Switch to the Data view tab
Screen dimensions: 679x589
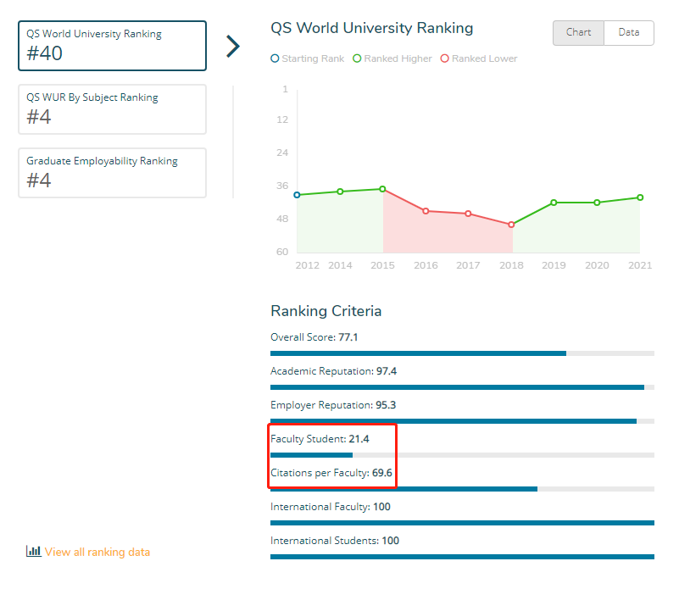tap(629, 32)
